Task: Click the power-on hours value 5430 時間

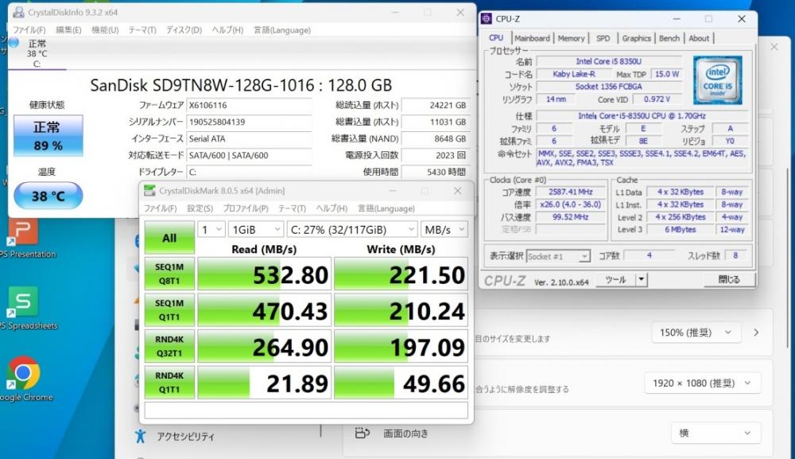Action: [x=436, y=173]
